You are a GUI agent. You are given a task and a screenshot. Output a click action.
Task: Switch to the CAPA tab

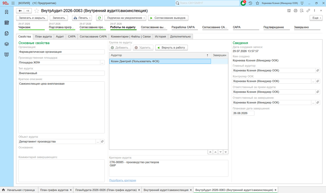click(72, 37)
